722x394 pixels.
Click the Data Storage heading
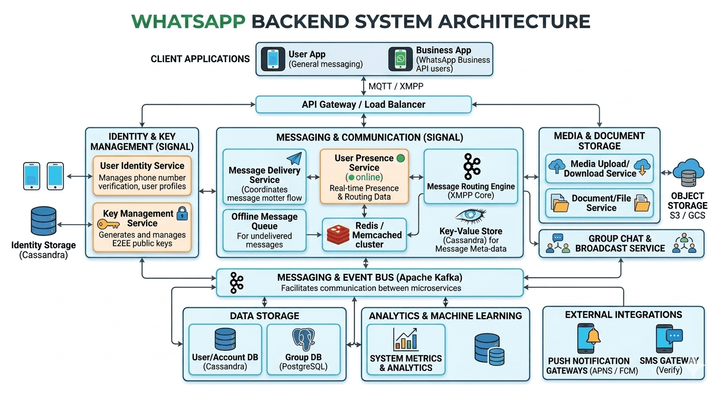point(265,316)
